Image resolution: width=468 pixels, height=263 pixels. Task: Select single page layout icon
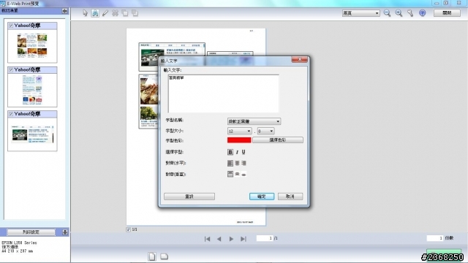[x=152, y=256]
